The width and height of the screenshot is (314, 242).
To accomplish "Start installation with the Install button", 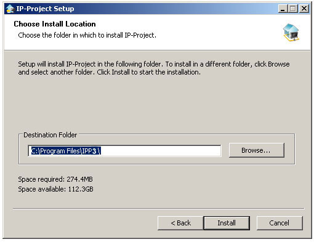I will point(227,223).
